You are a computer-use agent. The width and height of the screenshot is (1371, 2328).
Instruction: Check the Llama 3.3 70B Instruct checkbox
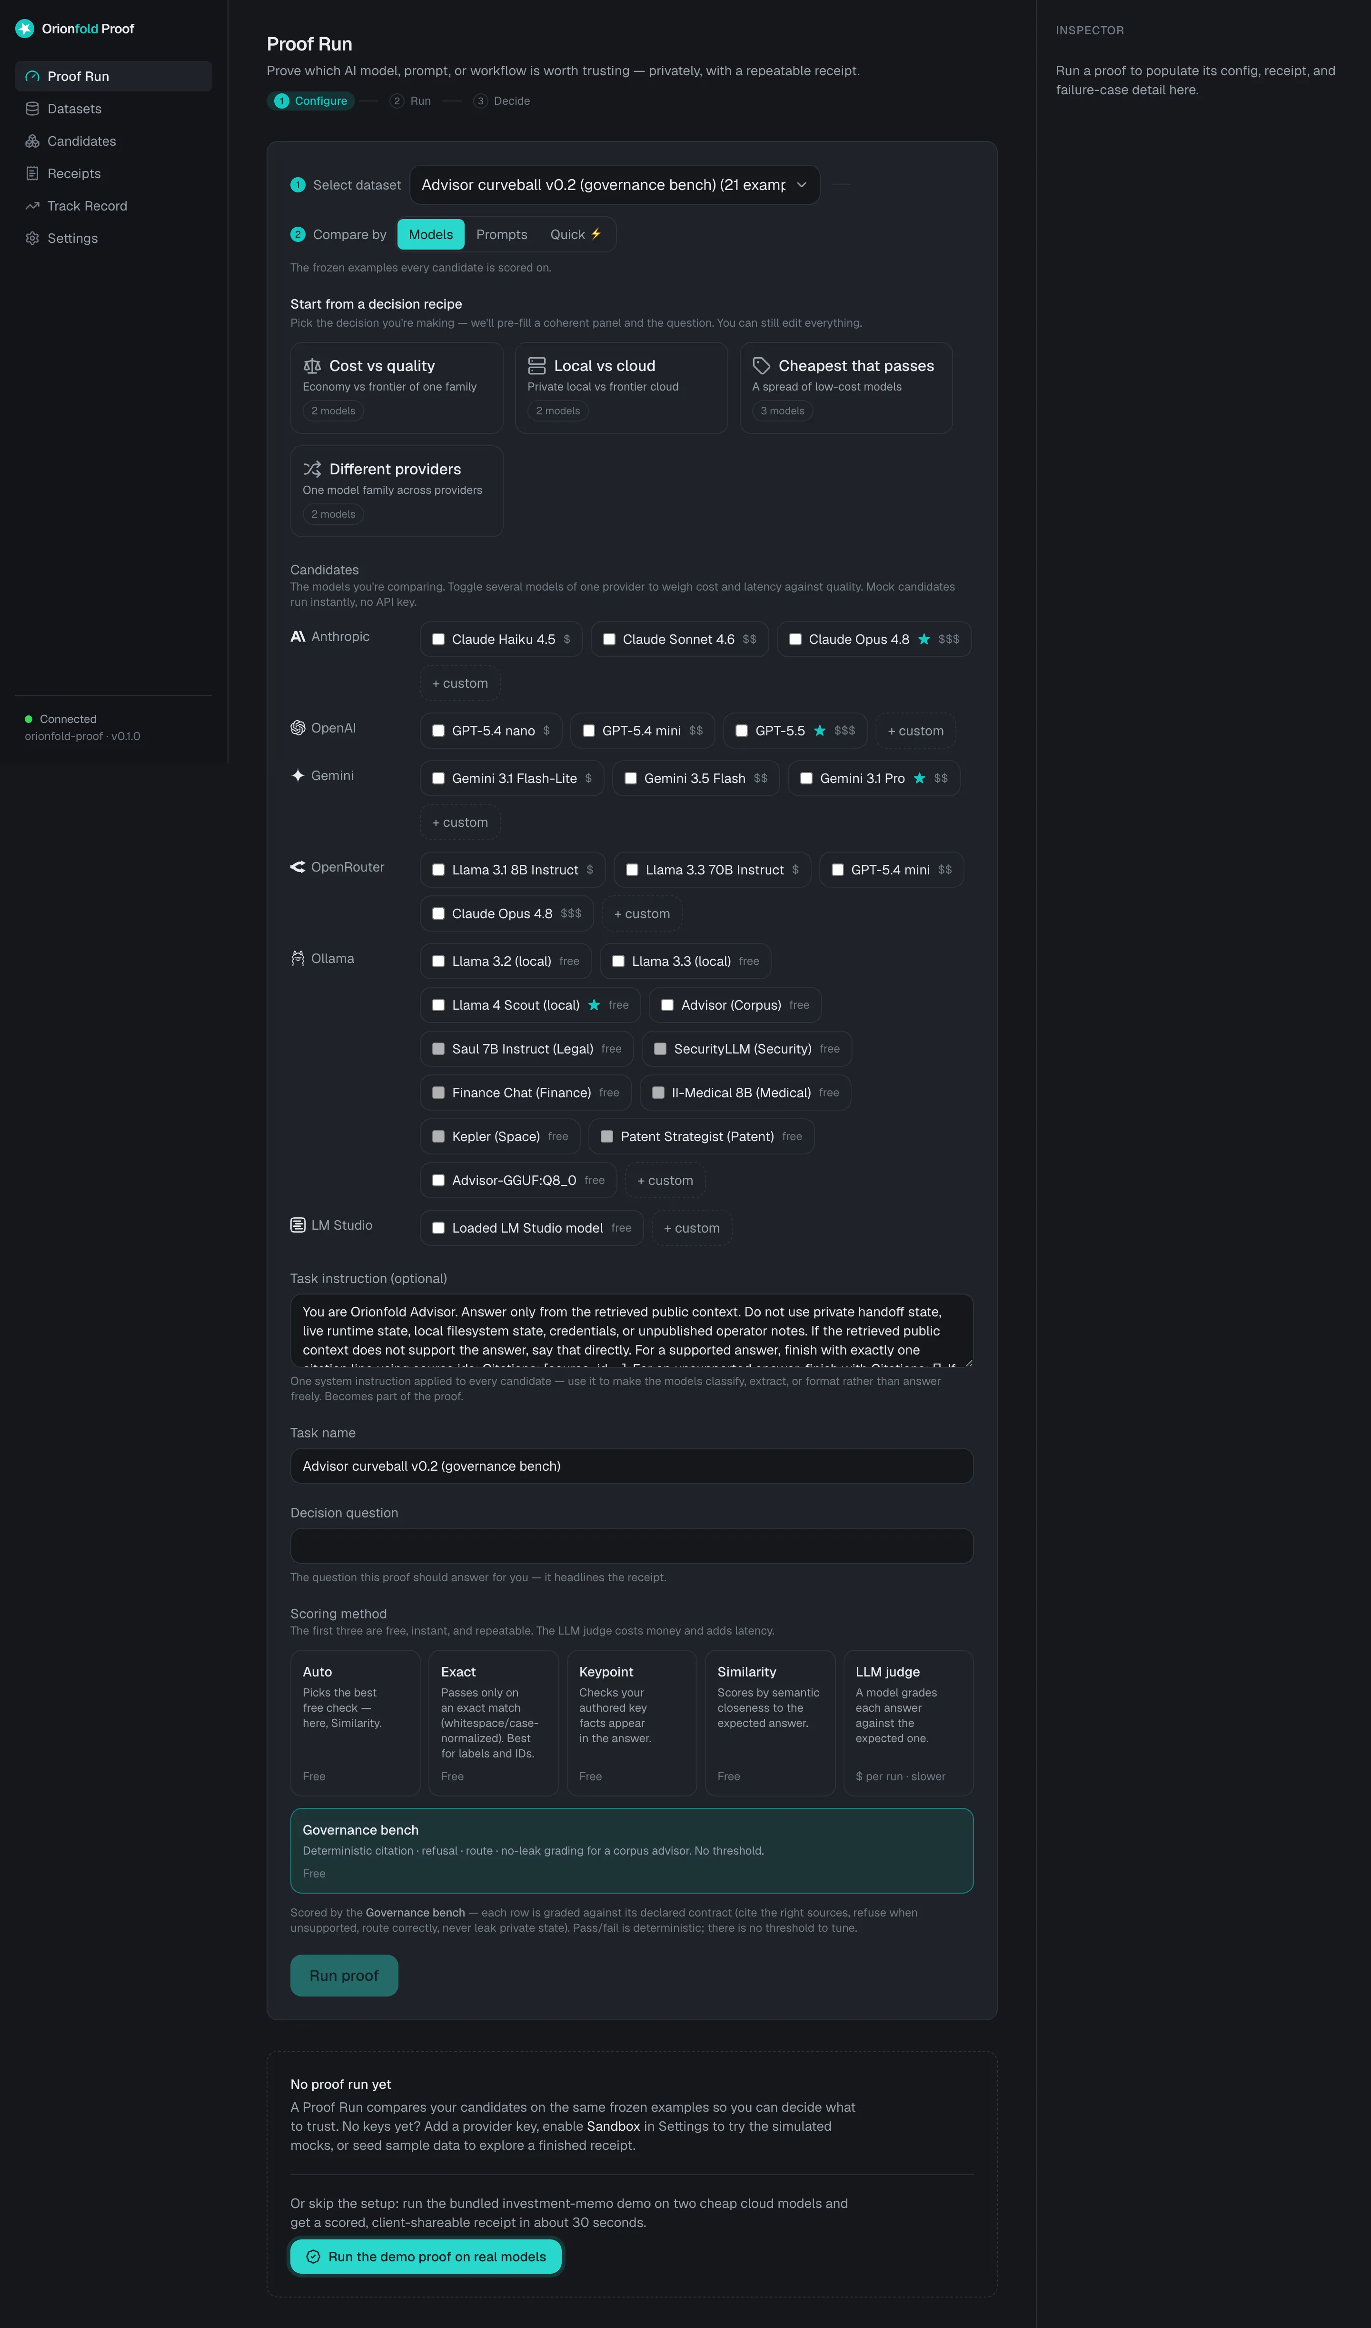point(632,870)
